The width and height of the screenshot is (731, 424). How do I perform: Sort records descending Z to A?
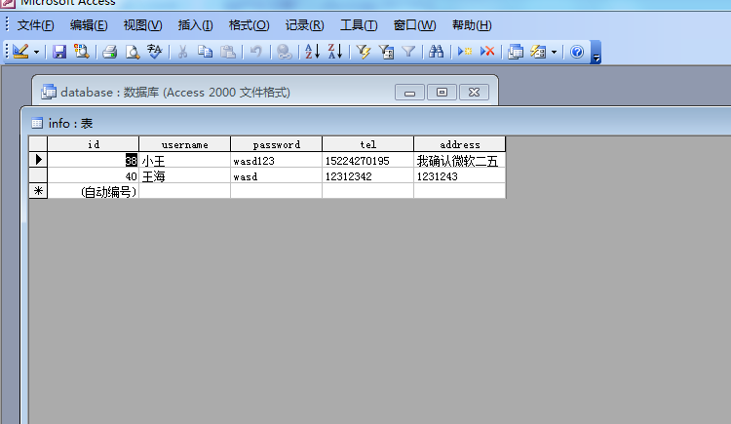pyautogui.click(x=334, y=52)
